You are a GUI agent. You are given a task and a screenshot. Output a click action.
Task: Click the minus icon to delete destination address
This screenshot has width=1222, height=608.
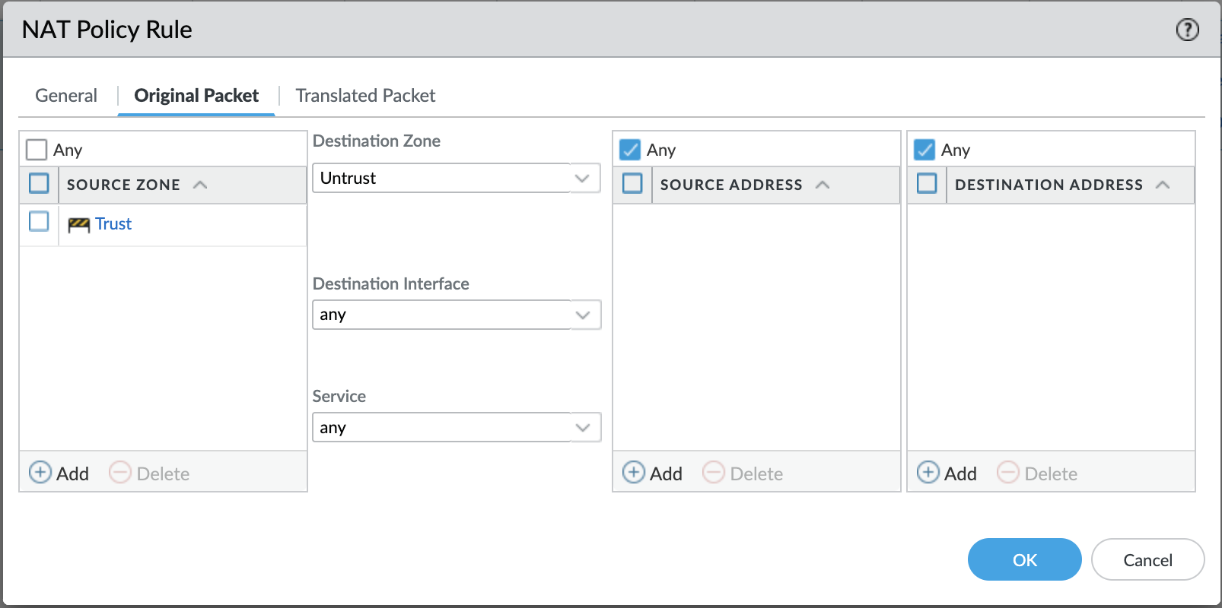point(1008,473)
